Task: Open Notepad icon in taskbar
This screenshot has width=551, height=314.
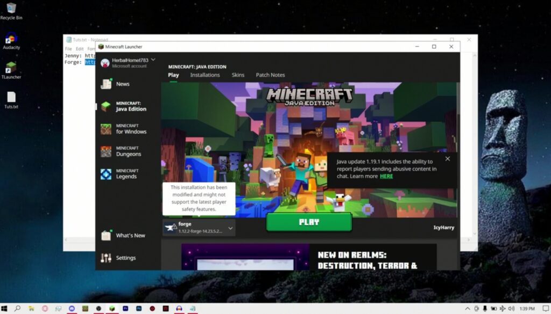Action: click(x=193, y=309)
